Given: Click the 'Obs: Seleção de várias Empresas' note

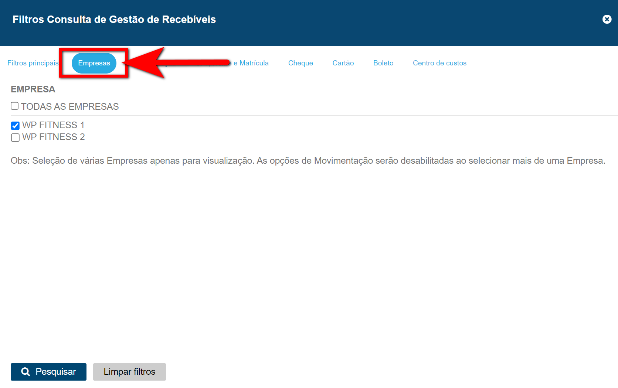Looking at the screenshot, I should pos(308,161).
